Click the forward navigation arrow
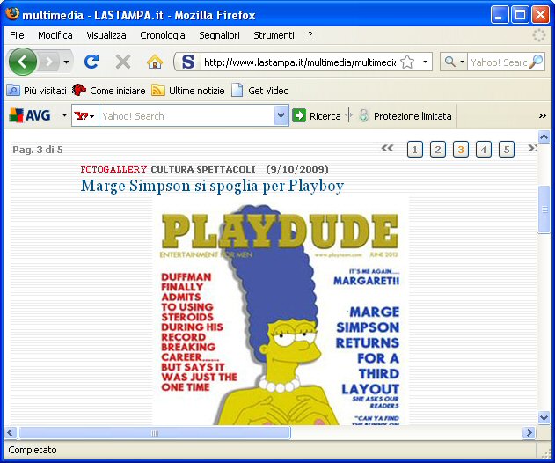This screenshot has height=463, width=555. [49, 62]
